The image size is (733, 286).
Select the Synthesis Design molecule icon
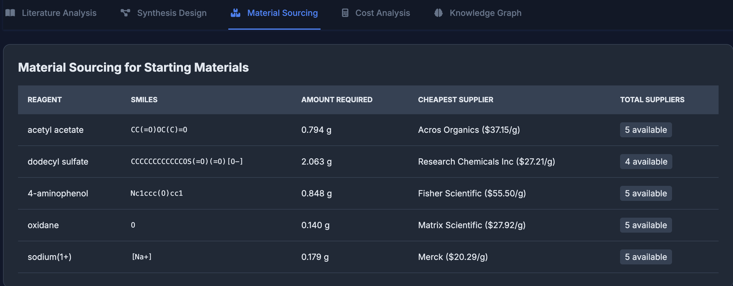coord(126,13)
